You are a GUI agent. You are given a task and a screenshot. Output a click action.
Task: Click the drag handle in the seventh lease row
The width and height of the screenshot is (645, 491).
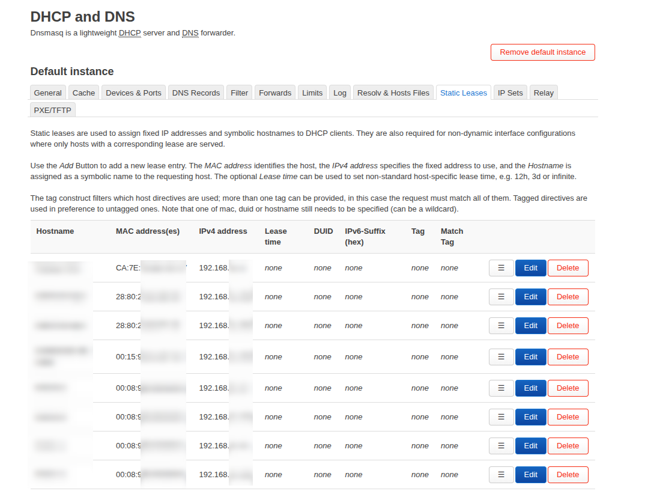click(501, 446)
